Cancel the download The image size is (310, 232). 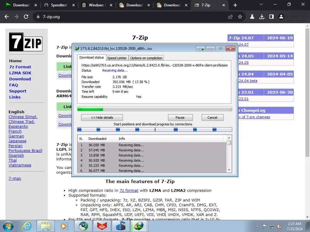point(213,118)
